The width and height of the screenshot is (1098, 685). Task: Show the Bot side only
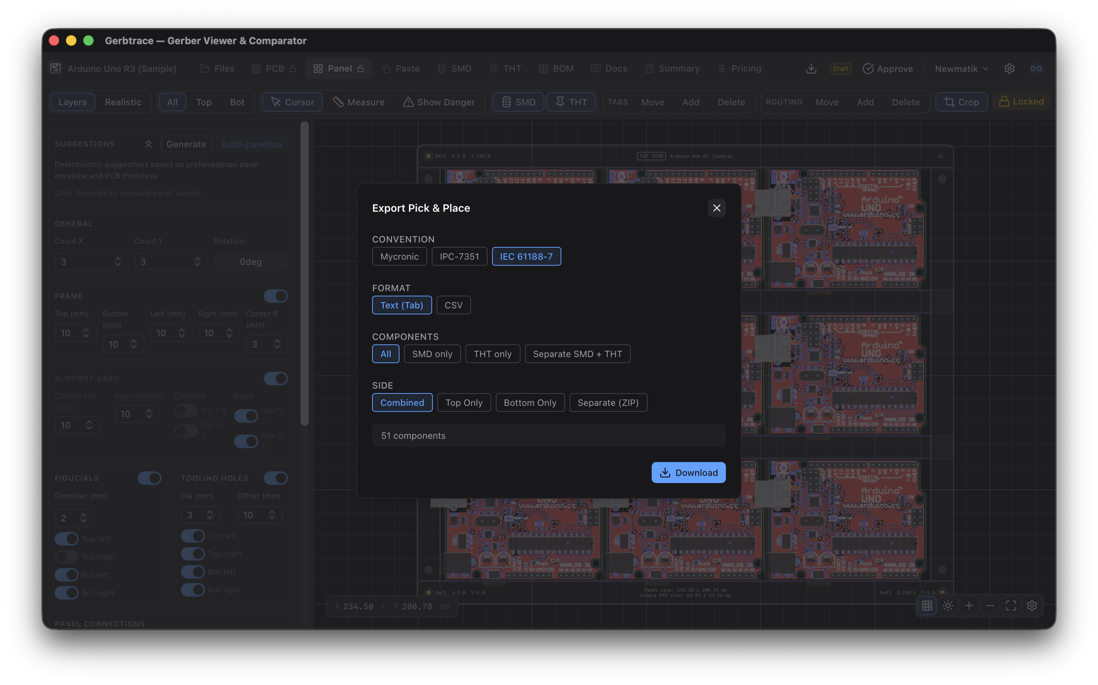[237, 102]
